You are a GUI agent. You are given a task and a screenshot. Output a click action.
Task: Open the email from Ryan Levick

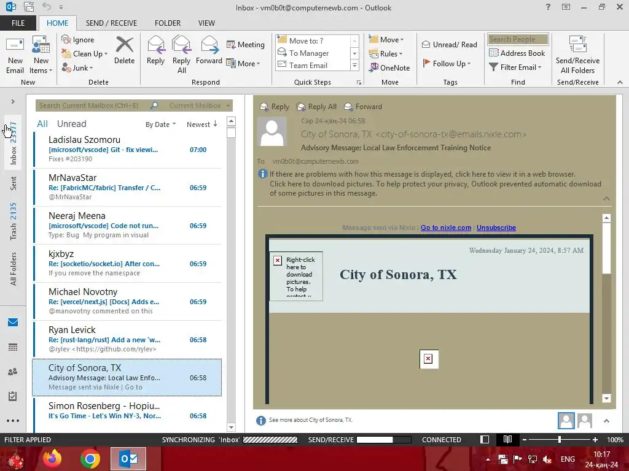click(128, 339)
